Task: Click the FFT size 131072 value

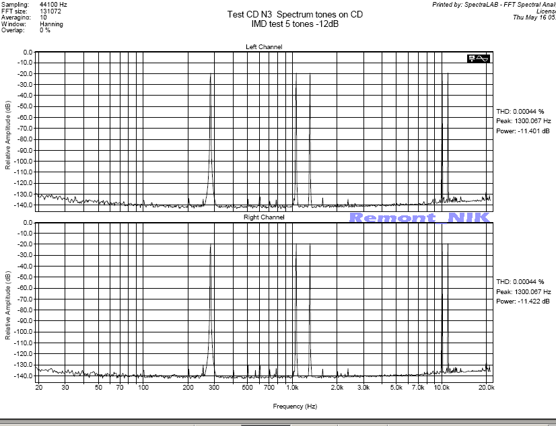Action: pos(50,11)
